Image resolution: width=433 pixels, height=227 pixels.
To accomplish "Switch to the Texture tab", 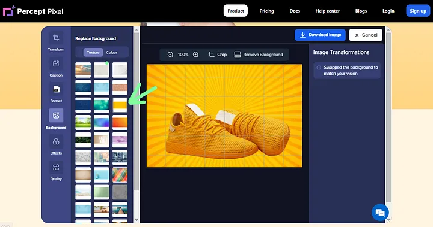I will [x=93, y=52].
